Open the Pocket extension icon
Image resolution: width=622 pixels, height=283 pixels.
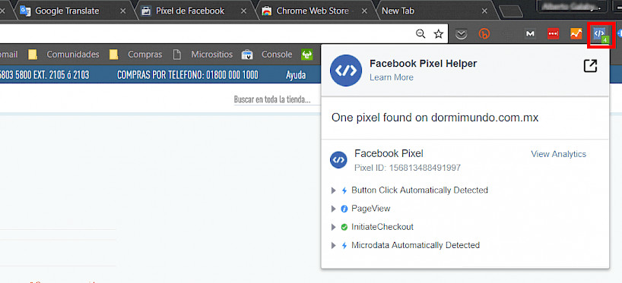(461, 34)
